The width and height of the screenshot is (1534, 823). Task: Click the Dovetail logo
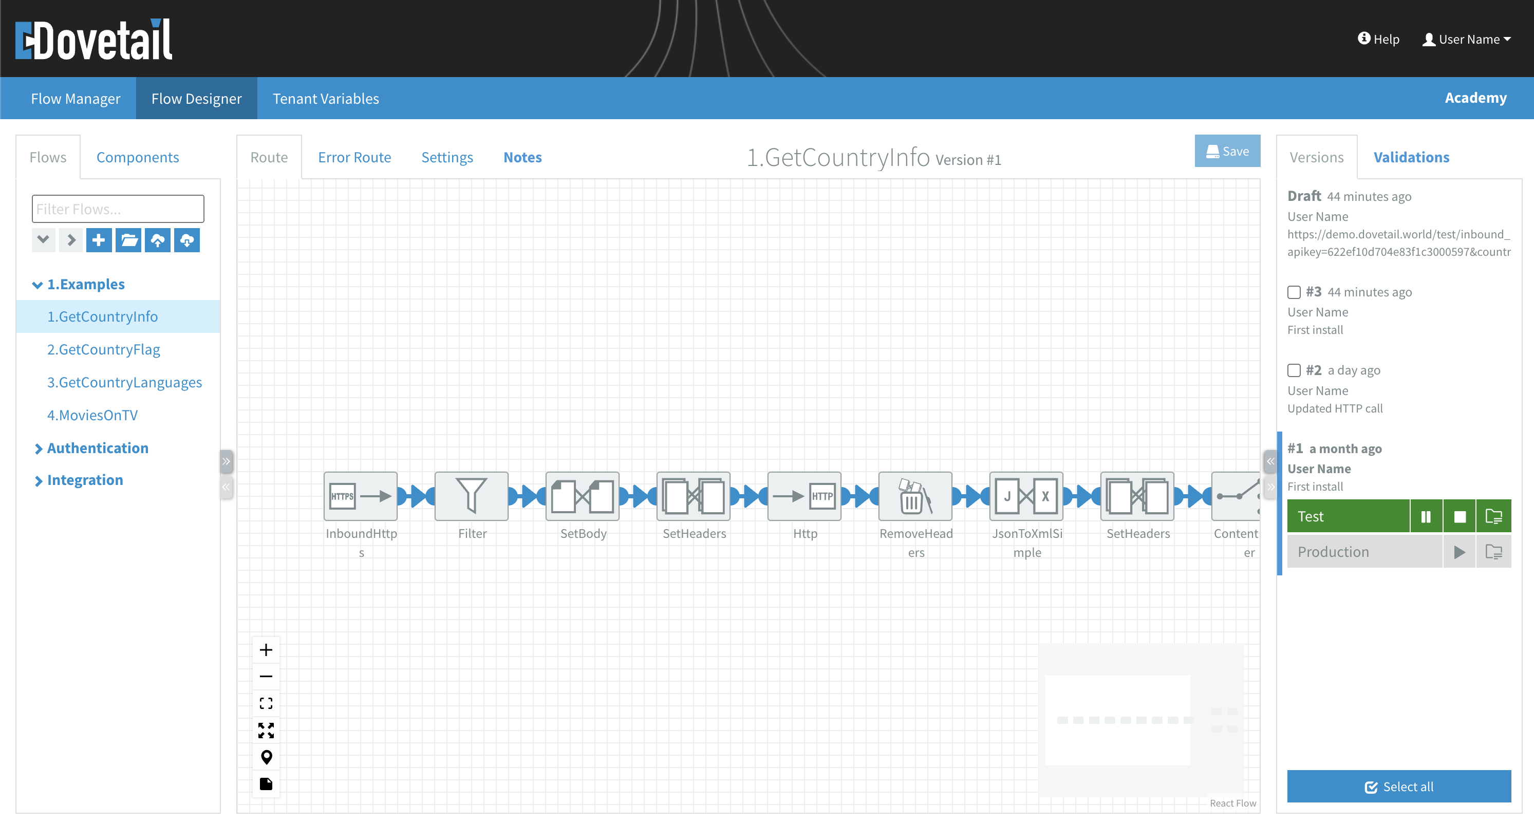[93, 40]
